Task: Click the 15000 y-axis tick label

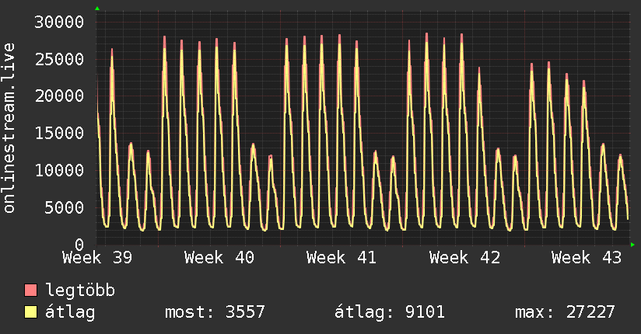Action: click(59, 133)
